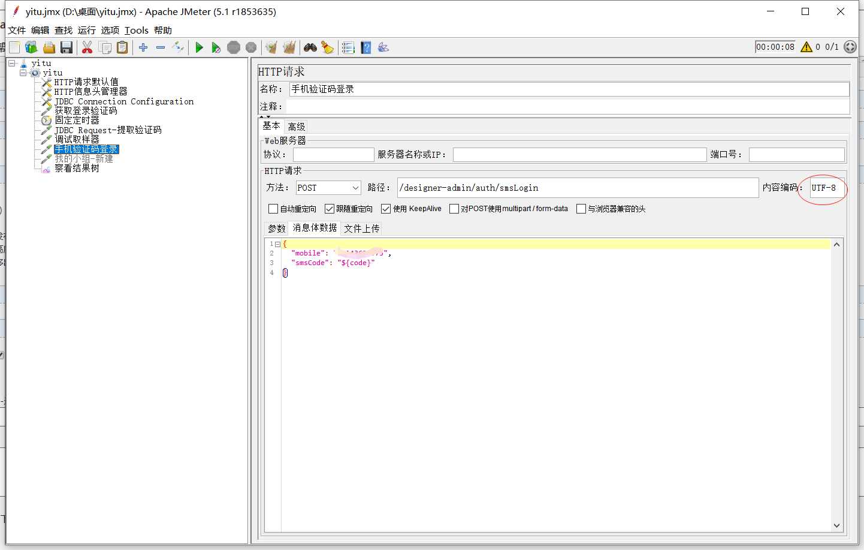Expand all tree nodes with plus icon
Image resolution: width=864 pixels, height=550 pixels.
[143, 47]
